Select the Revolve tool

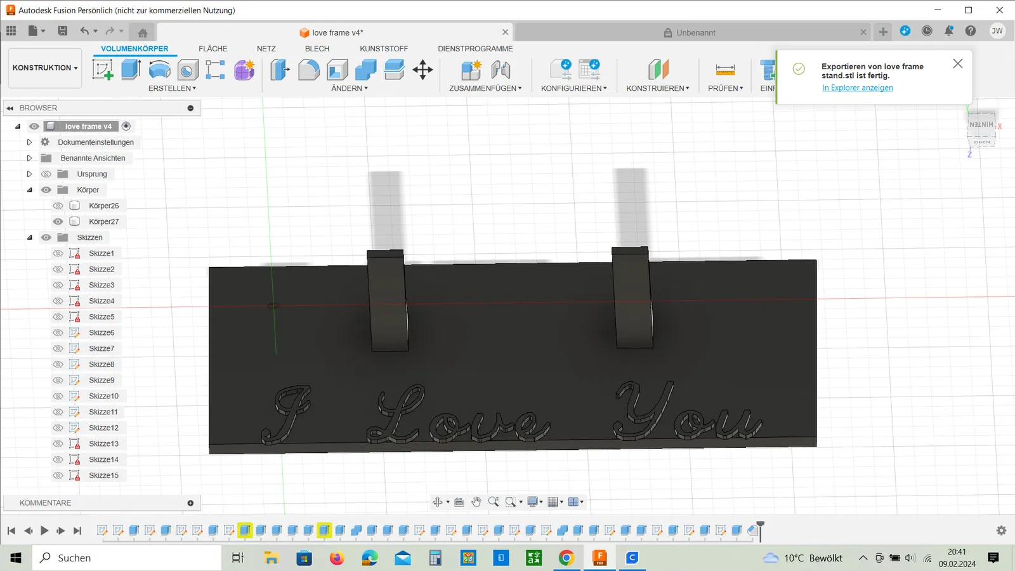(159, 69)
